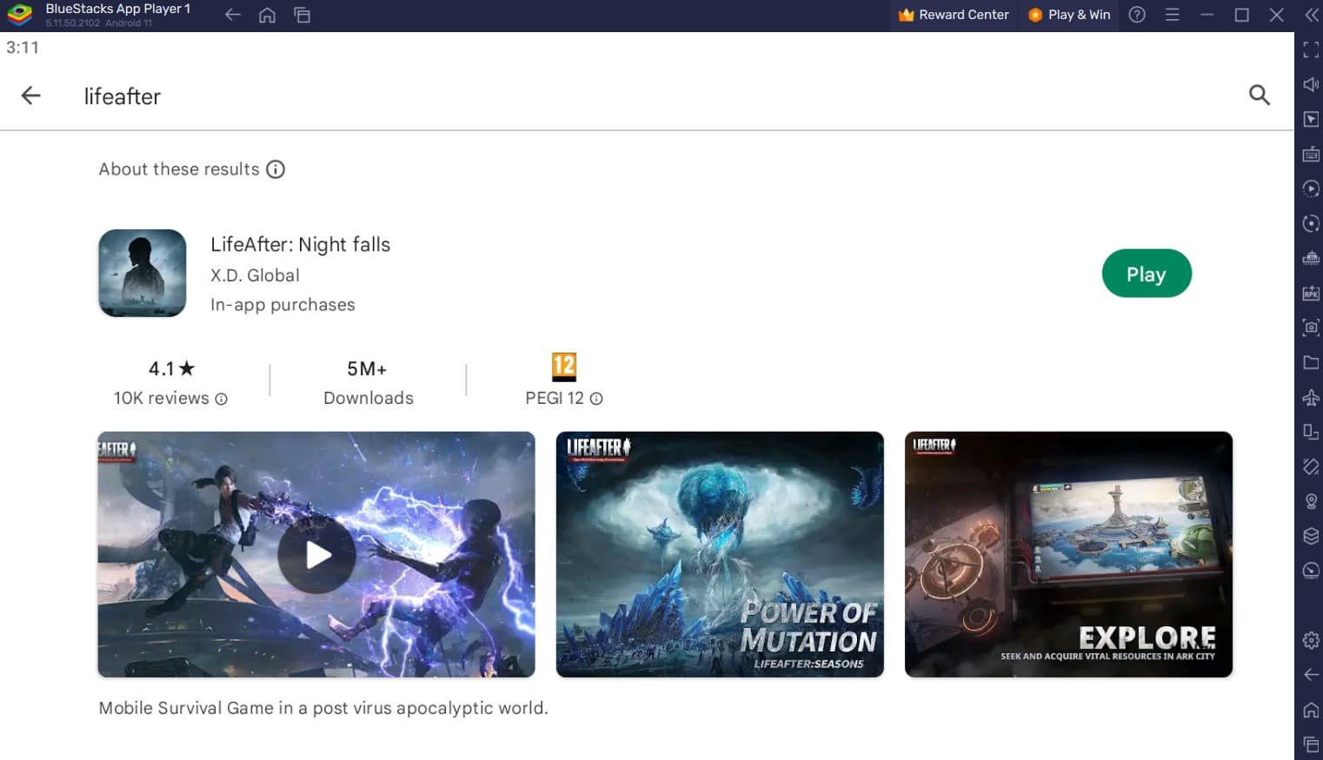This screenshot has width=1323, height=760.
Task: Toggle the sidebar cursor lock icon
Action: (1311, 119)
